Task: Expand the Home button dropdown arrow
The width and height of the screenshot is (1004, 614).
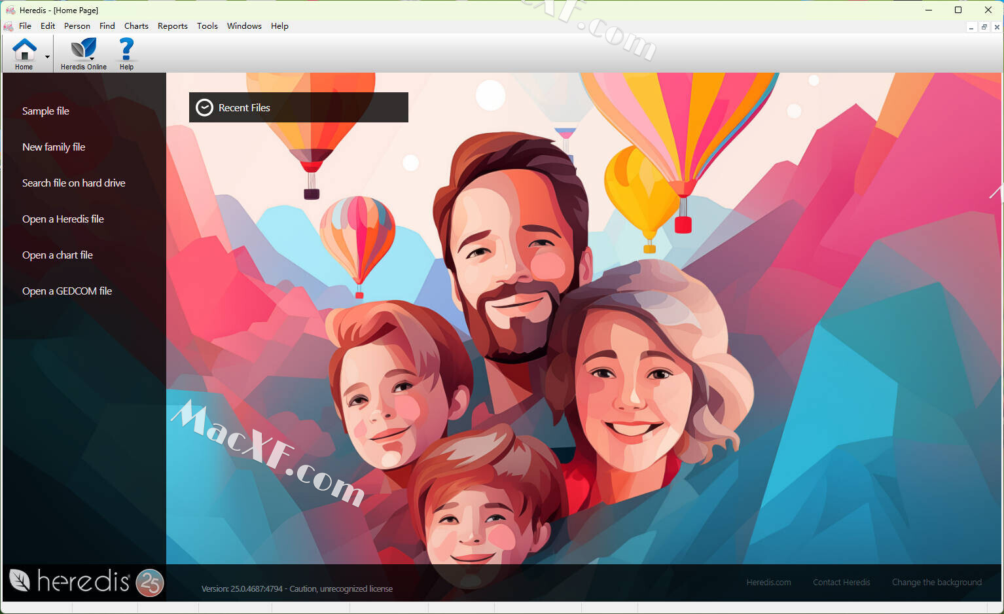Action: 47,57
